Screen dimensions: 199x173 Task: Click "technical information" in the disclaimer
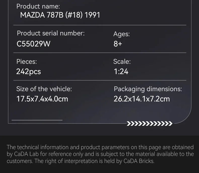click(47, 147)
